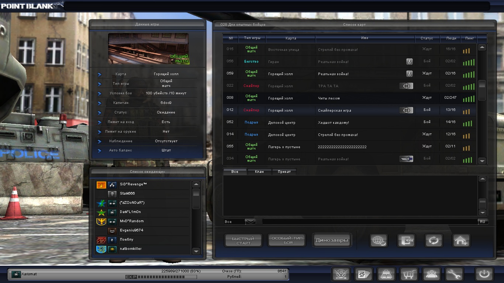Click the green star emblem beside Dark*L1m0n
The width and height of the screenshot is (504, 283).
click(x=101, y=212)
